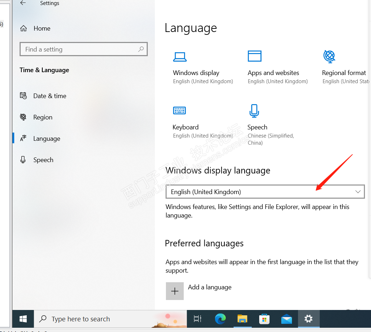Launch Microsoft Edge from the taskbar
Viewport: 371px width, 332px height.
tap(220, 319)
